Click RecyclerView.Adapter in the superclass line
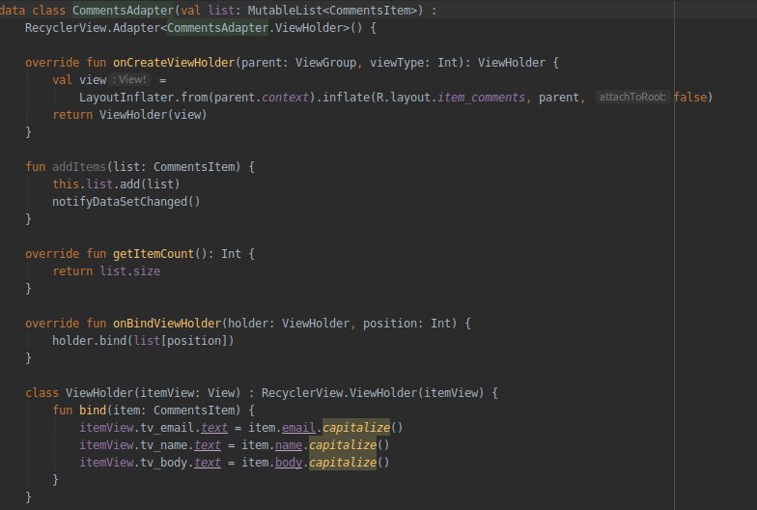Screen dimensions: 757x510 93,27
